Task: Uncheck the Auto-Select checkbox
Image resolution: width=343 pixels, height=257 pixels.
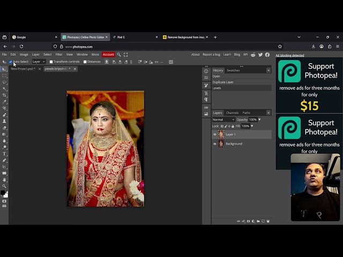Action: point(11,62)
